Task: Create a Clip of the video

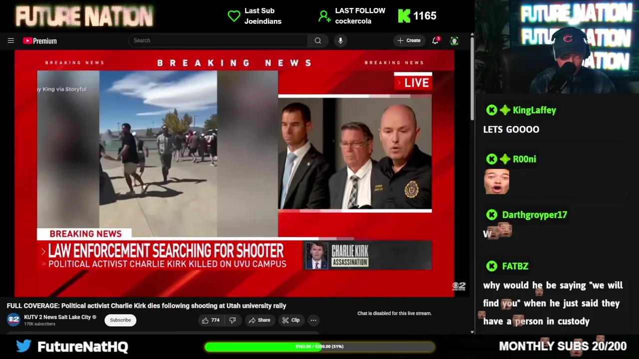Action: [x=291, y=320]
